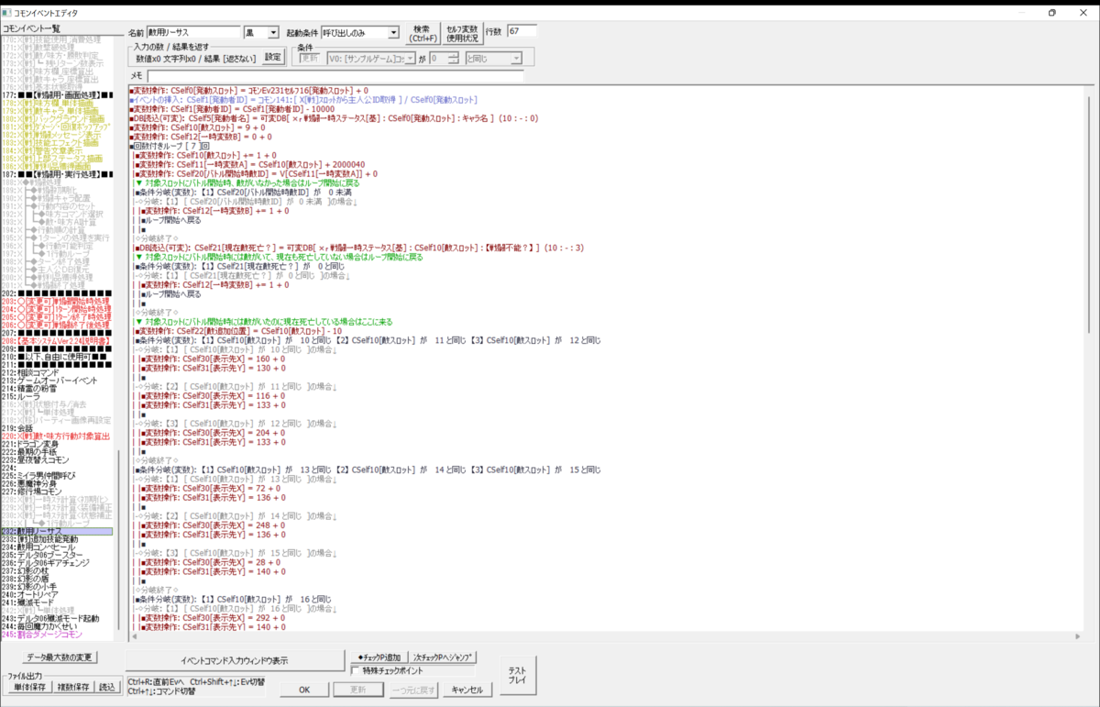The width and height of the screenshot is (1100, 707).
Task: Click データ最大数の変更 button
Action: point(60,657)
